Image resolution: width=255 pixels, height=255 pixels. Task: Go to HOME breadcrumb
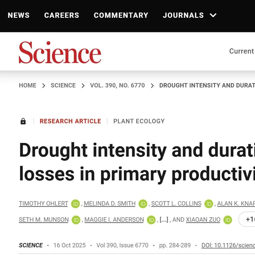[28, 85]
